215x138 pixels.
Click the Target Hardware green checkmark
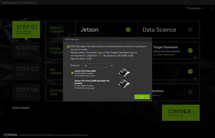pyautogui.click(x=190, y=50)
